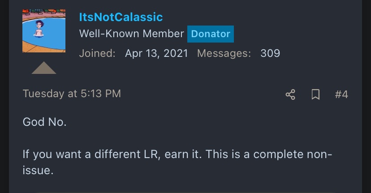Click the Joined label
The width and height of the screenshot is (371, 193).
tap(97, 53)
